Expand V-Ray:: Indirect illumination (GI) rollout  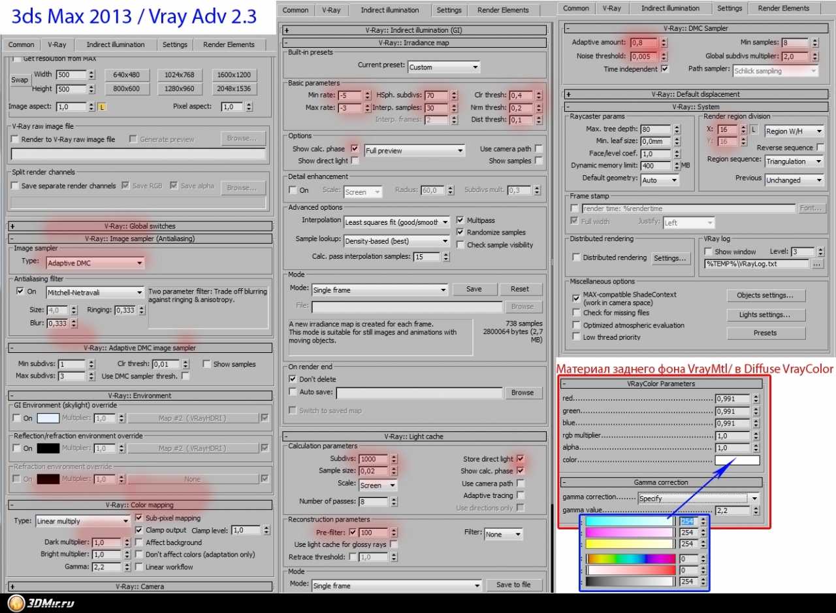pos(415,30)
